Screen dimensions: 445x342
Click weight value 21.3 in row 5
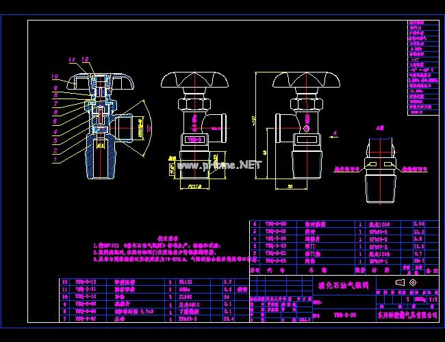[419, 231]
